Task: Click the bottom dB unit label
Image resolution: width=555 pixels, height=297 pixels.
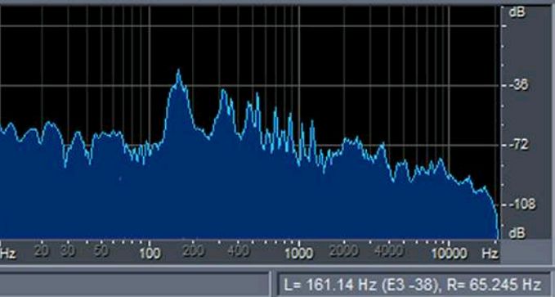Action: (x=517, y=233)
